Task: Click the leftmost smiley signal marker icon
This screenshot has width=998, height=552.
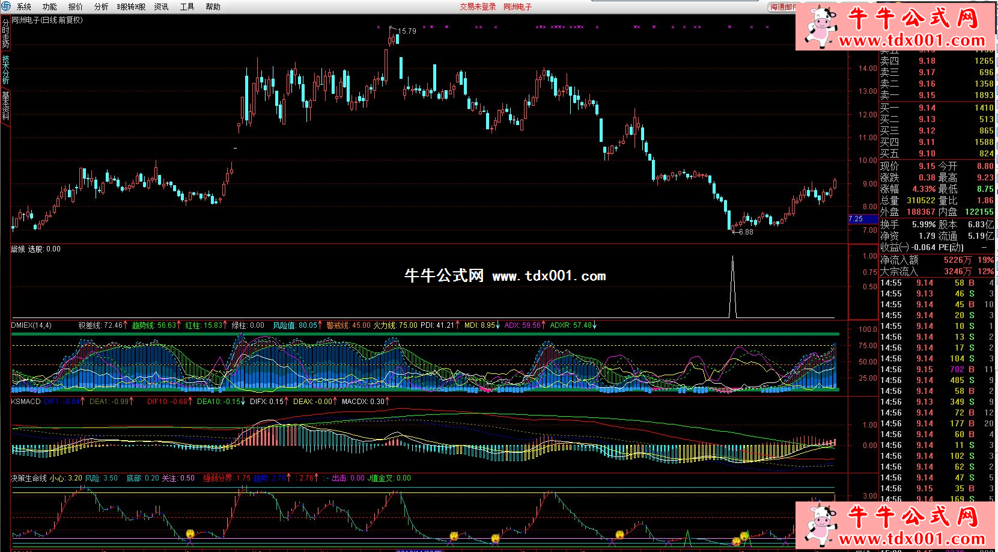Action: point(190,534)
